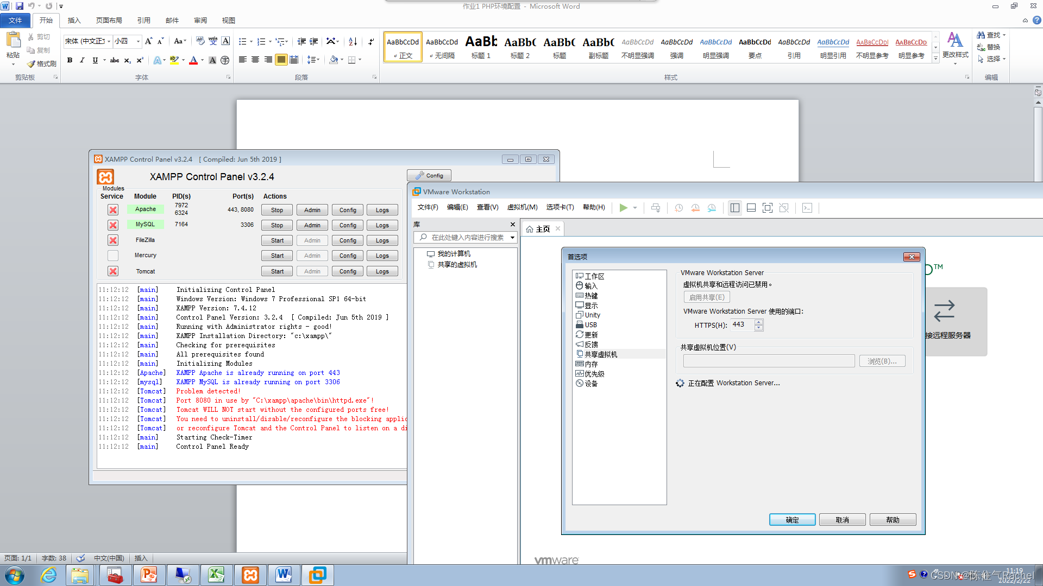
Task: Open VMware 编辑(E) menu
Action: 457,207
